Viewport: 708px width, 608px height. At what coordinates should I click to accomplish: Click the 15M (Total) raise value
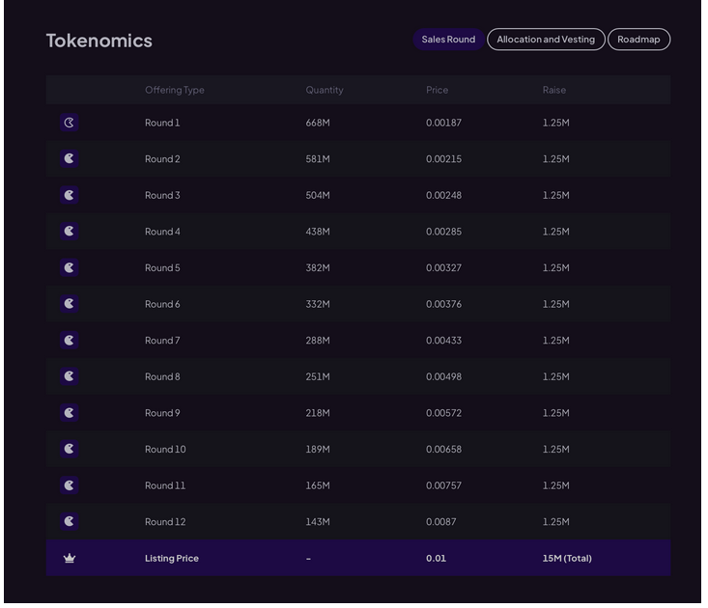coord(567,558)
